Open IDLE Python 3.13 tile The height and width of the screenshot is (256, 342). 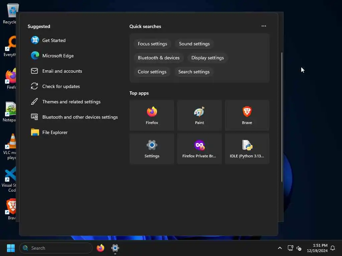pyautogui.click(x=247, y=149)
